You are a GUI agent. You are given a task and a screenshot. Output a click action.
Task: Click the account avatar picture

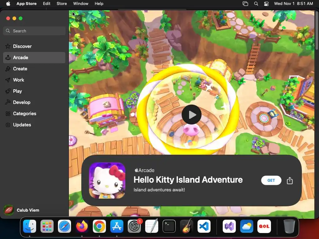pos(8,210)
